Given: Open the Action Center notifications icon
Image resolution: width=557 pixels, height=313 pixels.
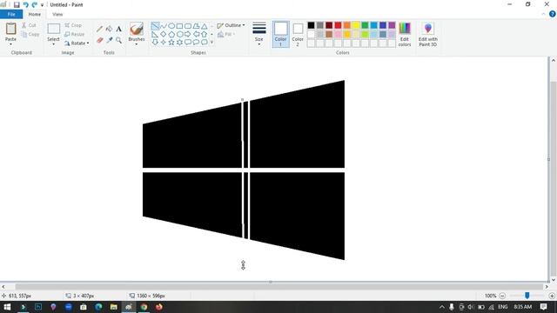Looking at the screenshot, I should pos(543,307).
